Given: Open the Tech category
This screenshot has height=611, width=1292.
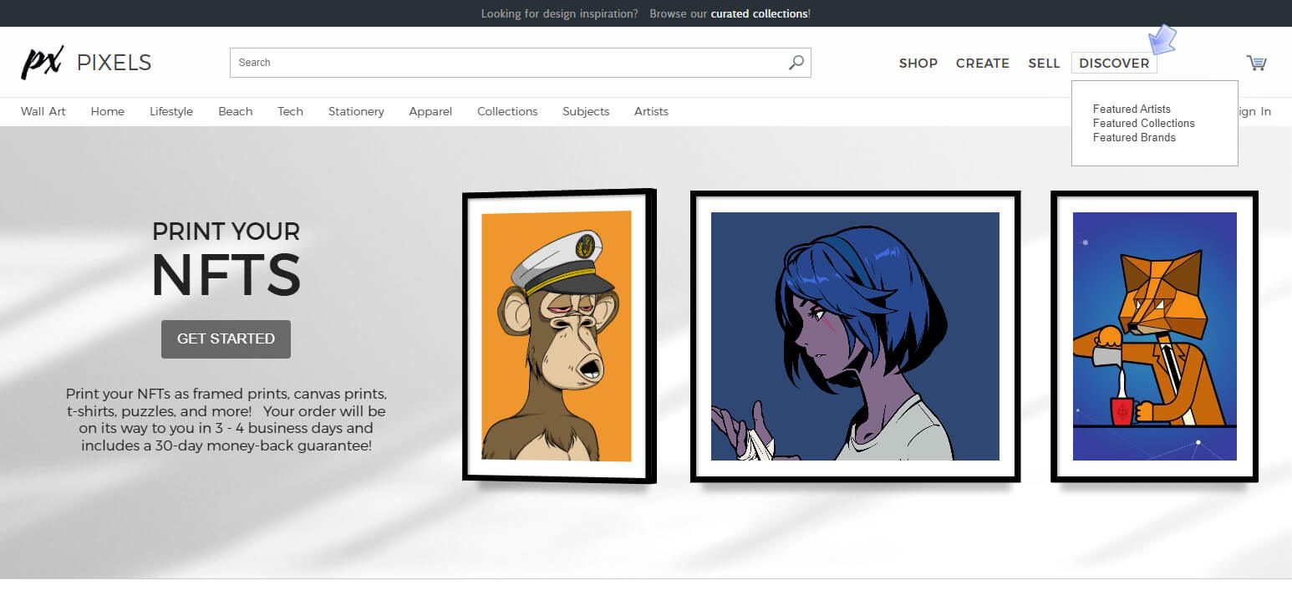Looking at the screenshot, I should (x=291, y=111).
